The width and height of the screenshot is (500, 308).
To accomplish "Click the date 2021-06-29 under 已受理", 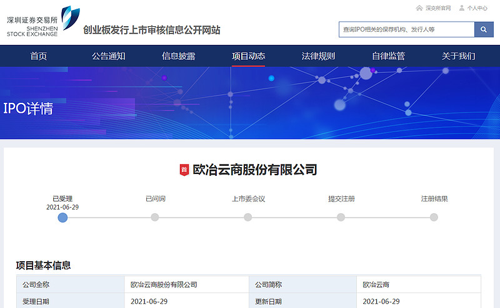I will [62, 207].
